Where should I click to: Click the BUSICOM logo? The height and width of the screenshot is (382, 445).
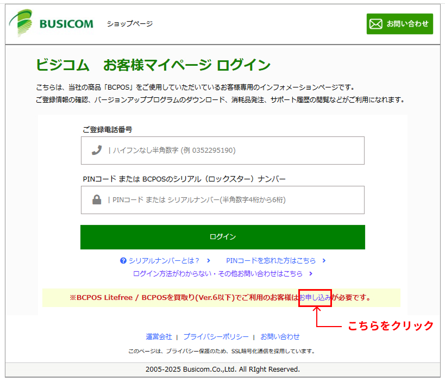tap(51, 24)
